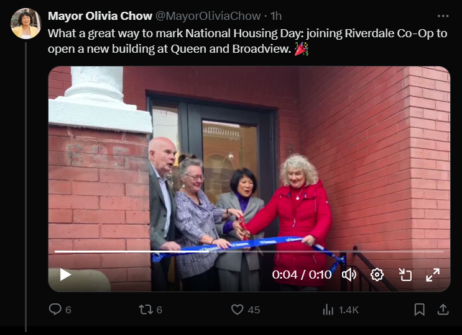The image size is (462, 335).
Task: Open video settings gear
Action: 377,275
